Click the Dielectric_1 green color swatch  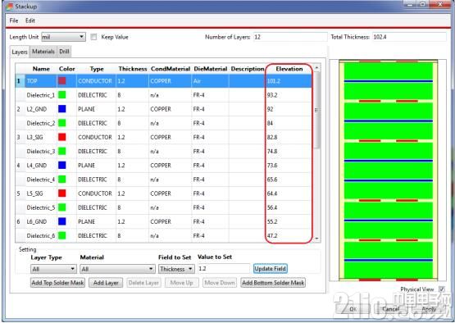62,94
